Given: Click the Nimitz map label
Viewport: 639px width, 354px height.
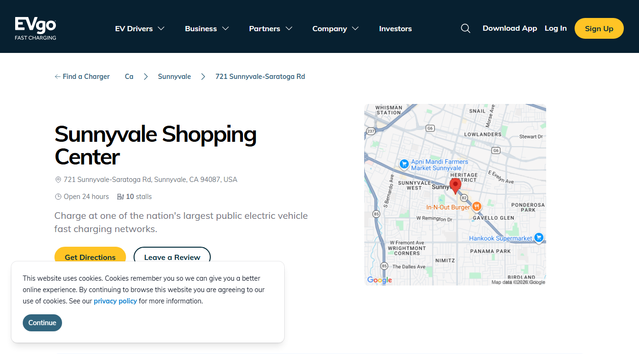Looking at the screenshot, I should pos(445,260).
